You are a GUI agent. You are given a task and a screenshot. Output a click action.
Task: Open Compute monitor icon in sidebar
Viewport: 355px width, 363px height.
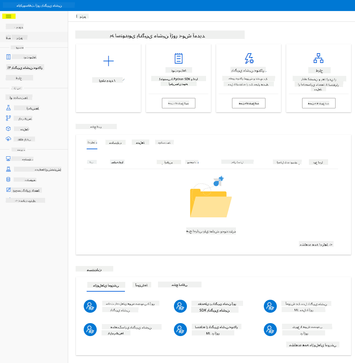click(x=8, y=159)
